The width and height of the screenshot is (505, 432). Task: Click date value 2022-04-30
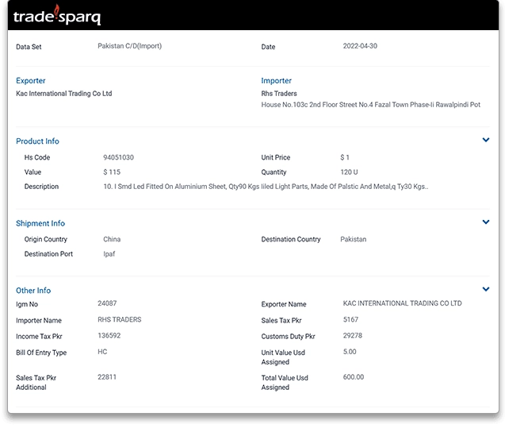click(x=360, y=46)
